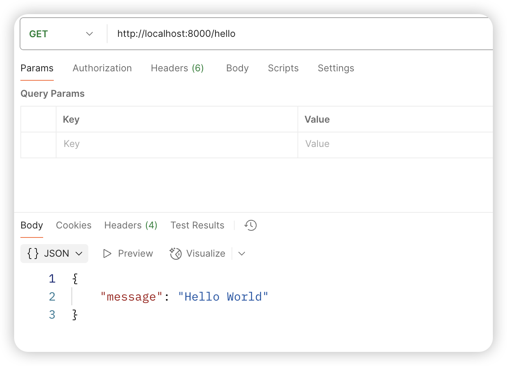
Task: Open the JSON format dropdown
Action: click(x=54, y=254)
